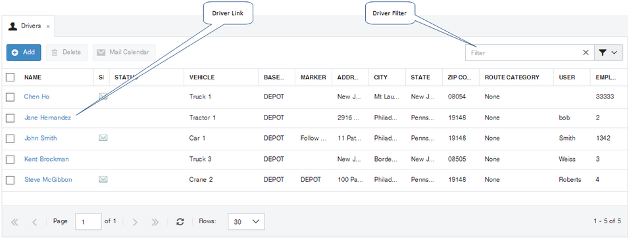Click the mail icon in Chen Ho row

pos(103,97)
